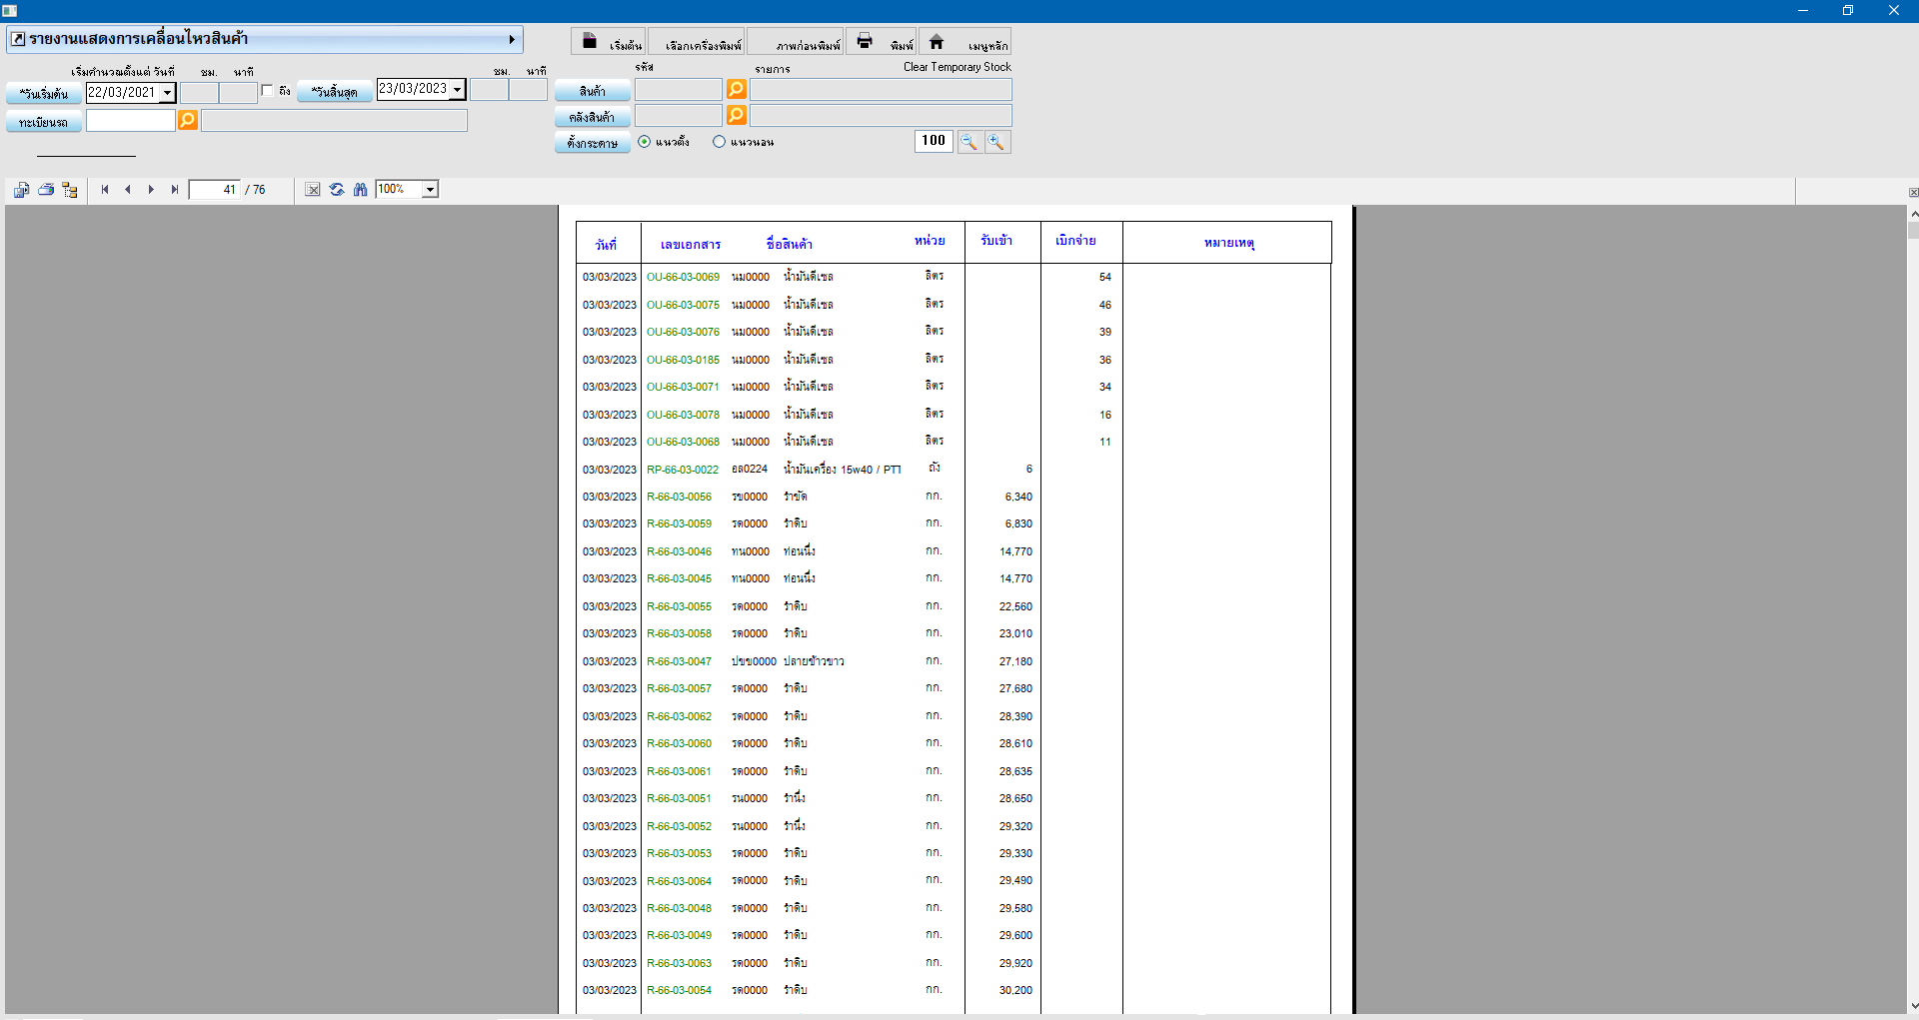This screenshot has height=1020, width=1919.
Task: Select the แนวนอน landscape radio option
Action: [719, 142]
